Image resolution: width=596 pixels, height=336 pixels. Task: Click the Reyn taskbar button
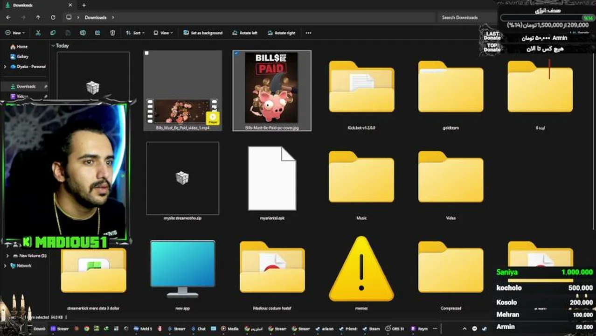click(x=419, y=329)
